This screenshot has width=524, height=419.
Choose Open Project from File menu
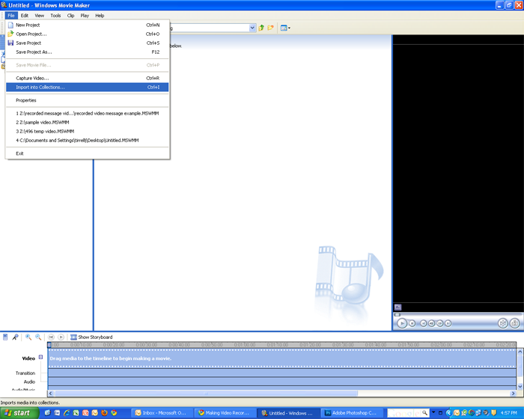pyautogui.click(x=88, y=34)
